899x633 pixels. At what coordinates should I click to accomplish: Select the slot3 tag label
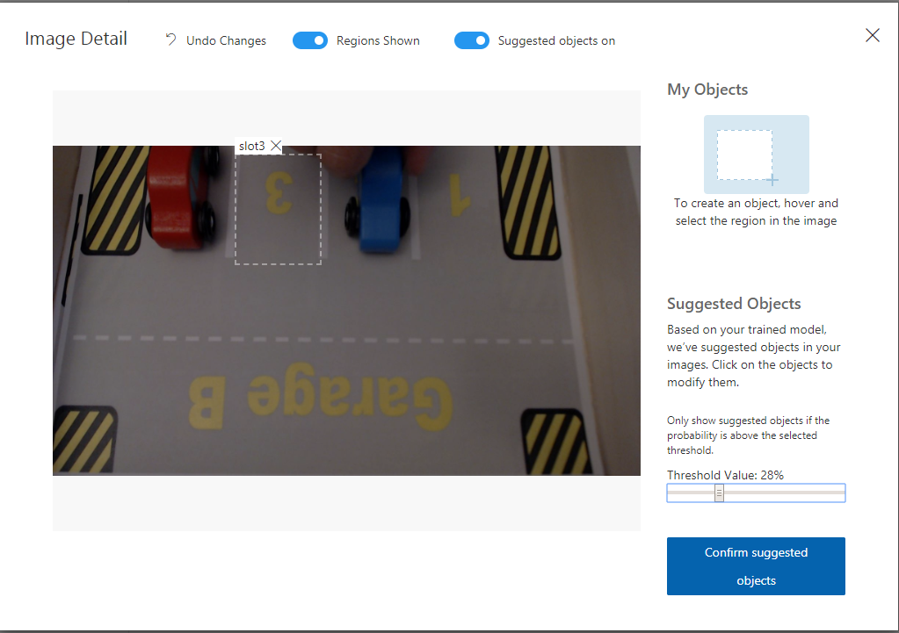251,146
